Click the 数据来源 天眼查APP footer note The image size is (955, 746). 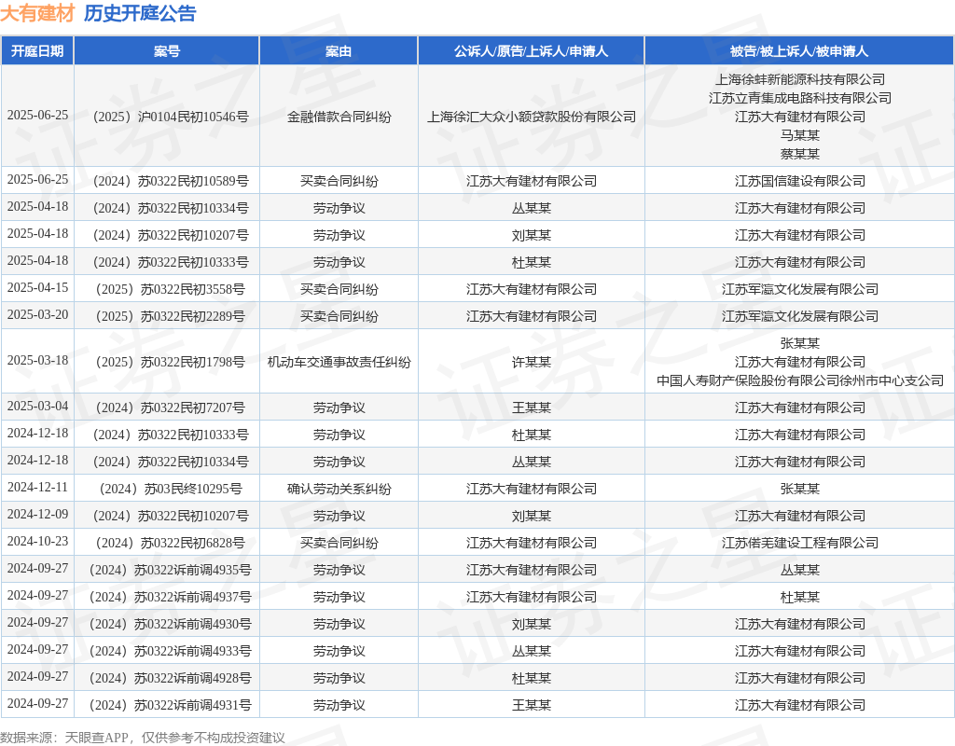[x=143, y=738]
